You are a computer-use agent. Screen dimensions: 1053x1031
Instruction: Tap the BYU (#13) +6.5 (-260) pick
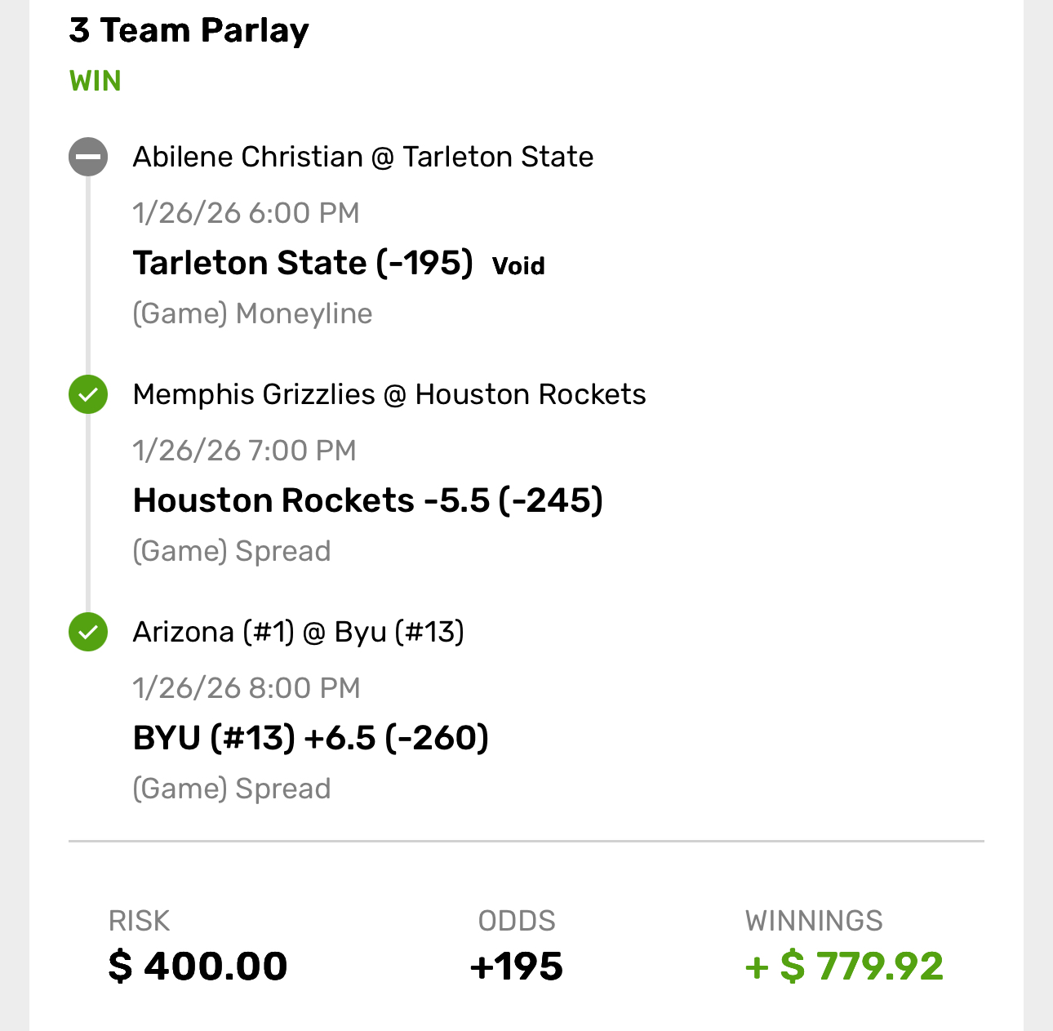[x=311, y=738]
